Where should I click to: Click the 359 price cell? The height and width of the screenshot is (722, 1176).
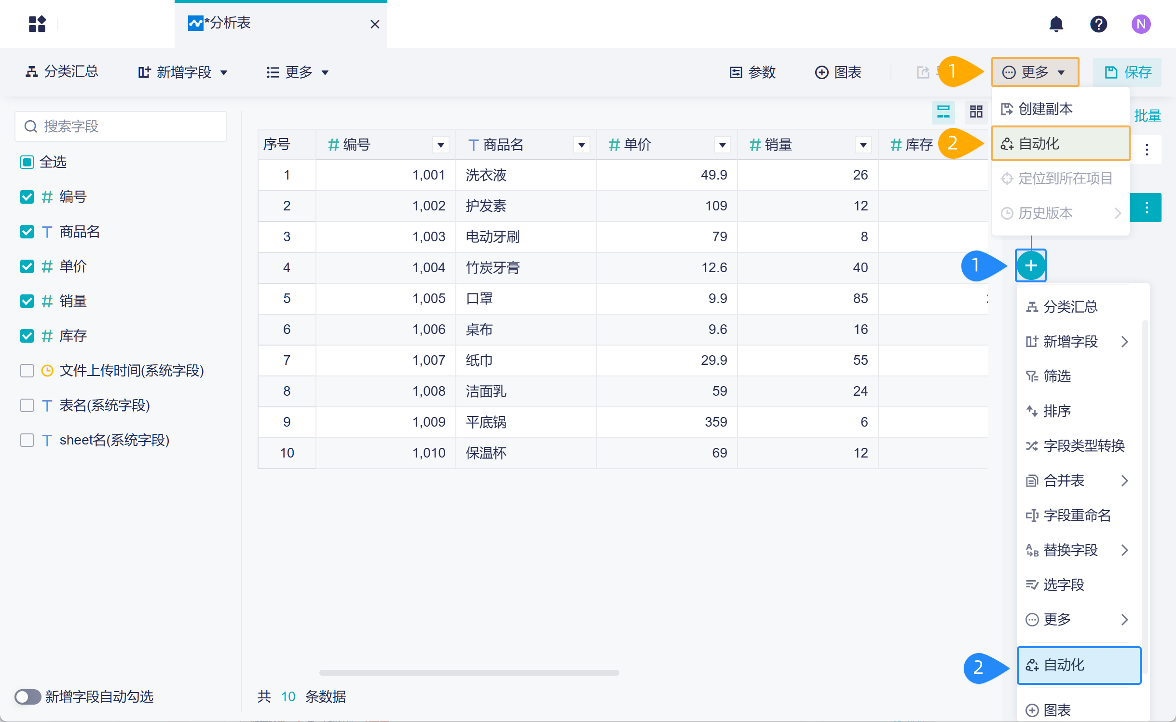[x=667, y=422]
